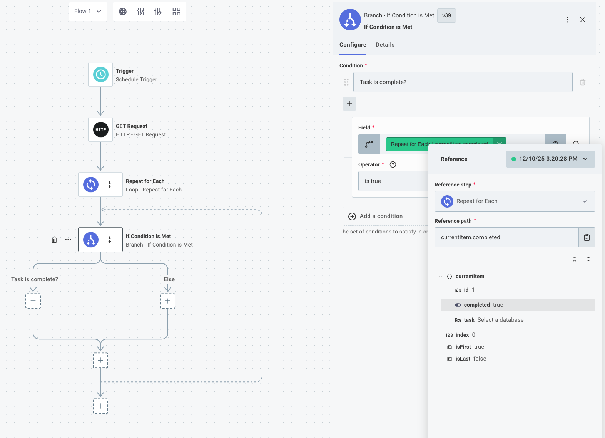The height and width of the screenshot is (438, 605).
Task: Delete the If Condition is Met step
Action: [54, 240]
